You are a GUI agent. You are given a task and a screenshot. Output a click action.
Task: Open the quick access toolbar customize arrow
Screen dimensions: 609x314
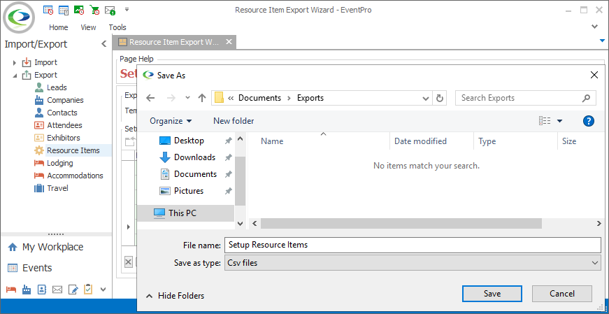(x=127, y=9)
